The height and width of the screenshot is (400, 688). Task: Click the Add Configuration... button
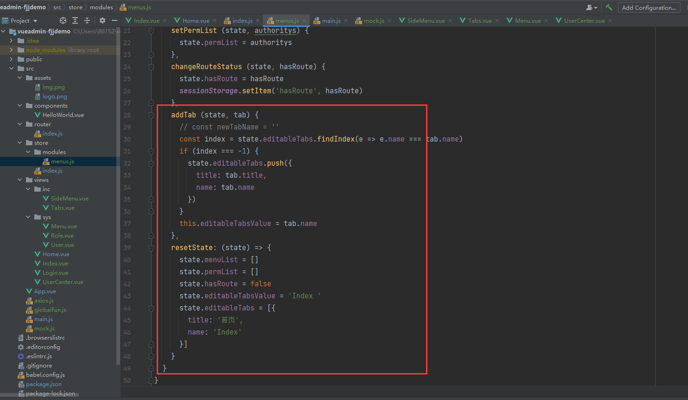(649, 7)
